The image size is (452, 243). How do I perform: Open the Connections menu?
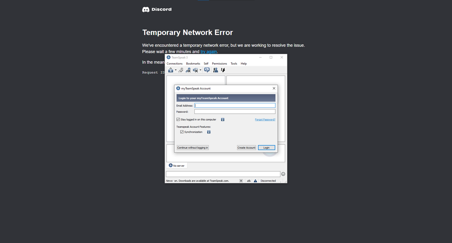[174, 63]
